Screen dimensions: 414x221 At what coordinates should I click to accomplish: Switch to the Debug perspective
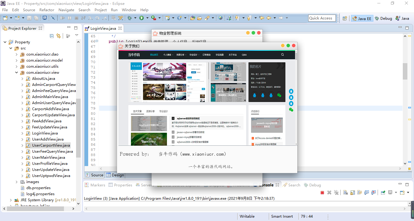coord(383,18)
